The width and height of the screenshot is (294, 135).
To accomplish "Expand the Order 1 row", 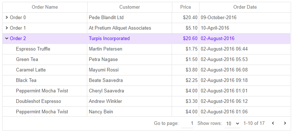I will tap(7, 28).
